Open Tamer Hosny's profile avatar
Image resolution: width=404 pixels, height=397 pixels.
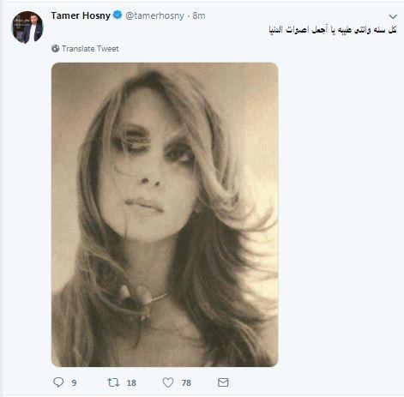pos(27,27)
